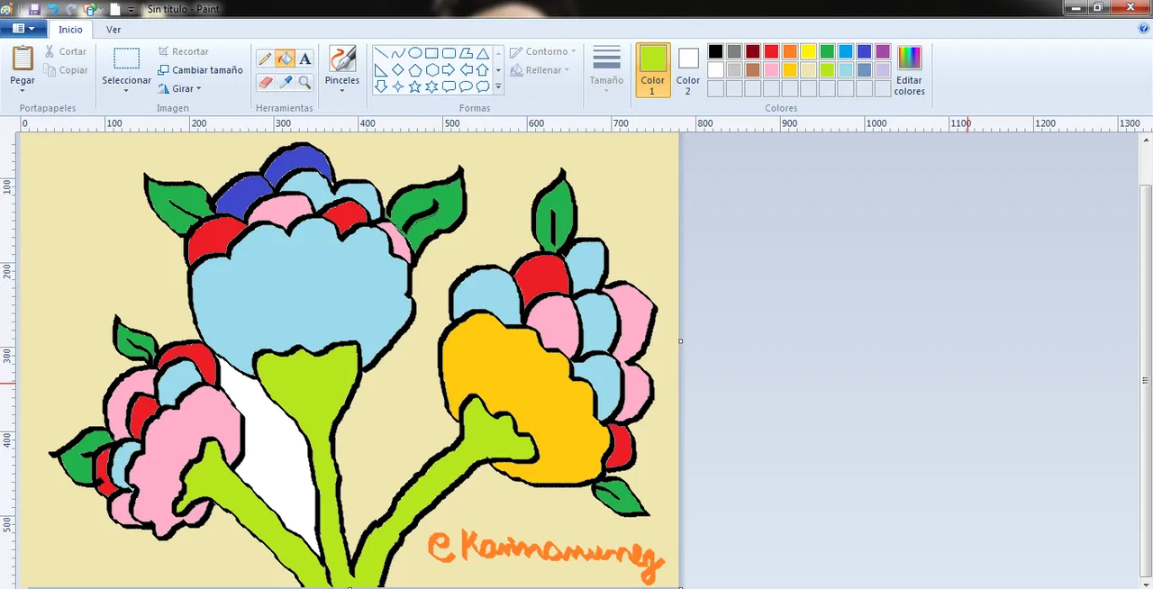Choose the Pentagon shape

click(415, 70)
